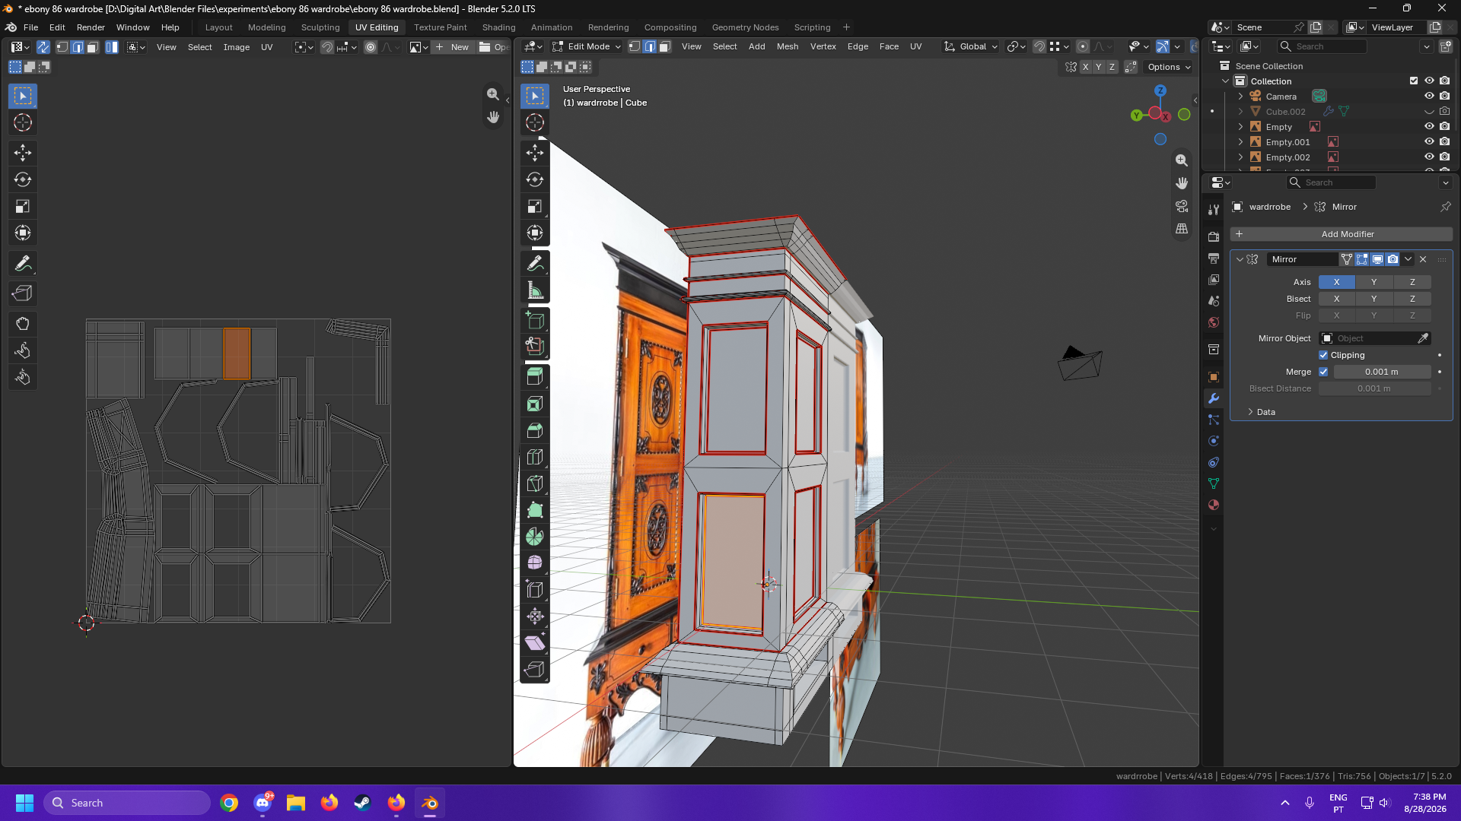Select the Move tool in 3D viewport
This screenshot has width=1461, height=821.
pyautogui.click(x=535, y=153)
